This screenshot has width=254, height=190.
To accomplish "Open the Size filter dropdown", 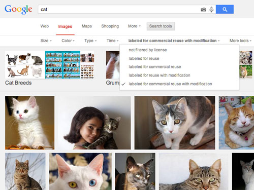I will click(x=46, y=41).
